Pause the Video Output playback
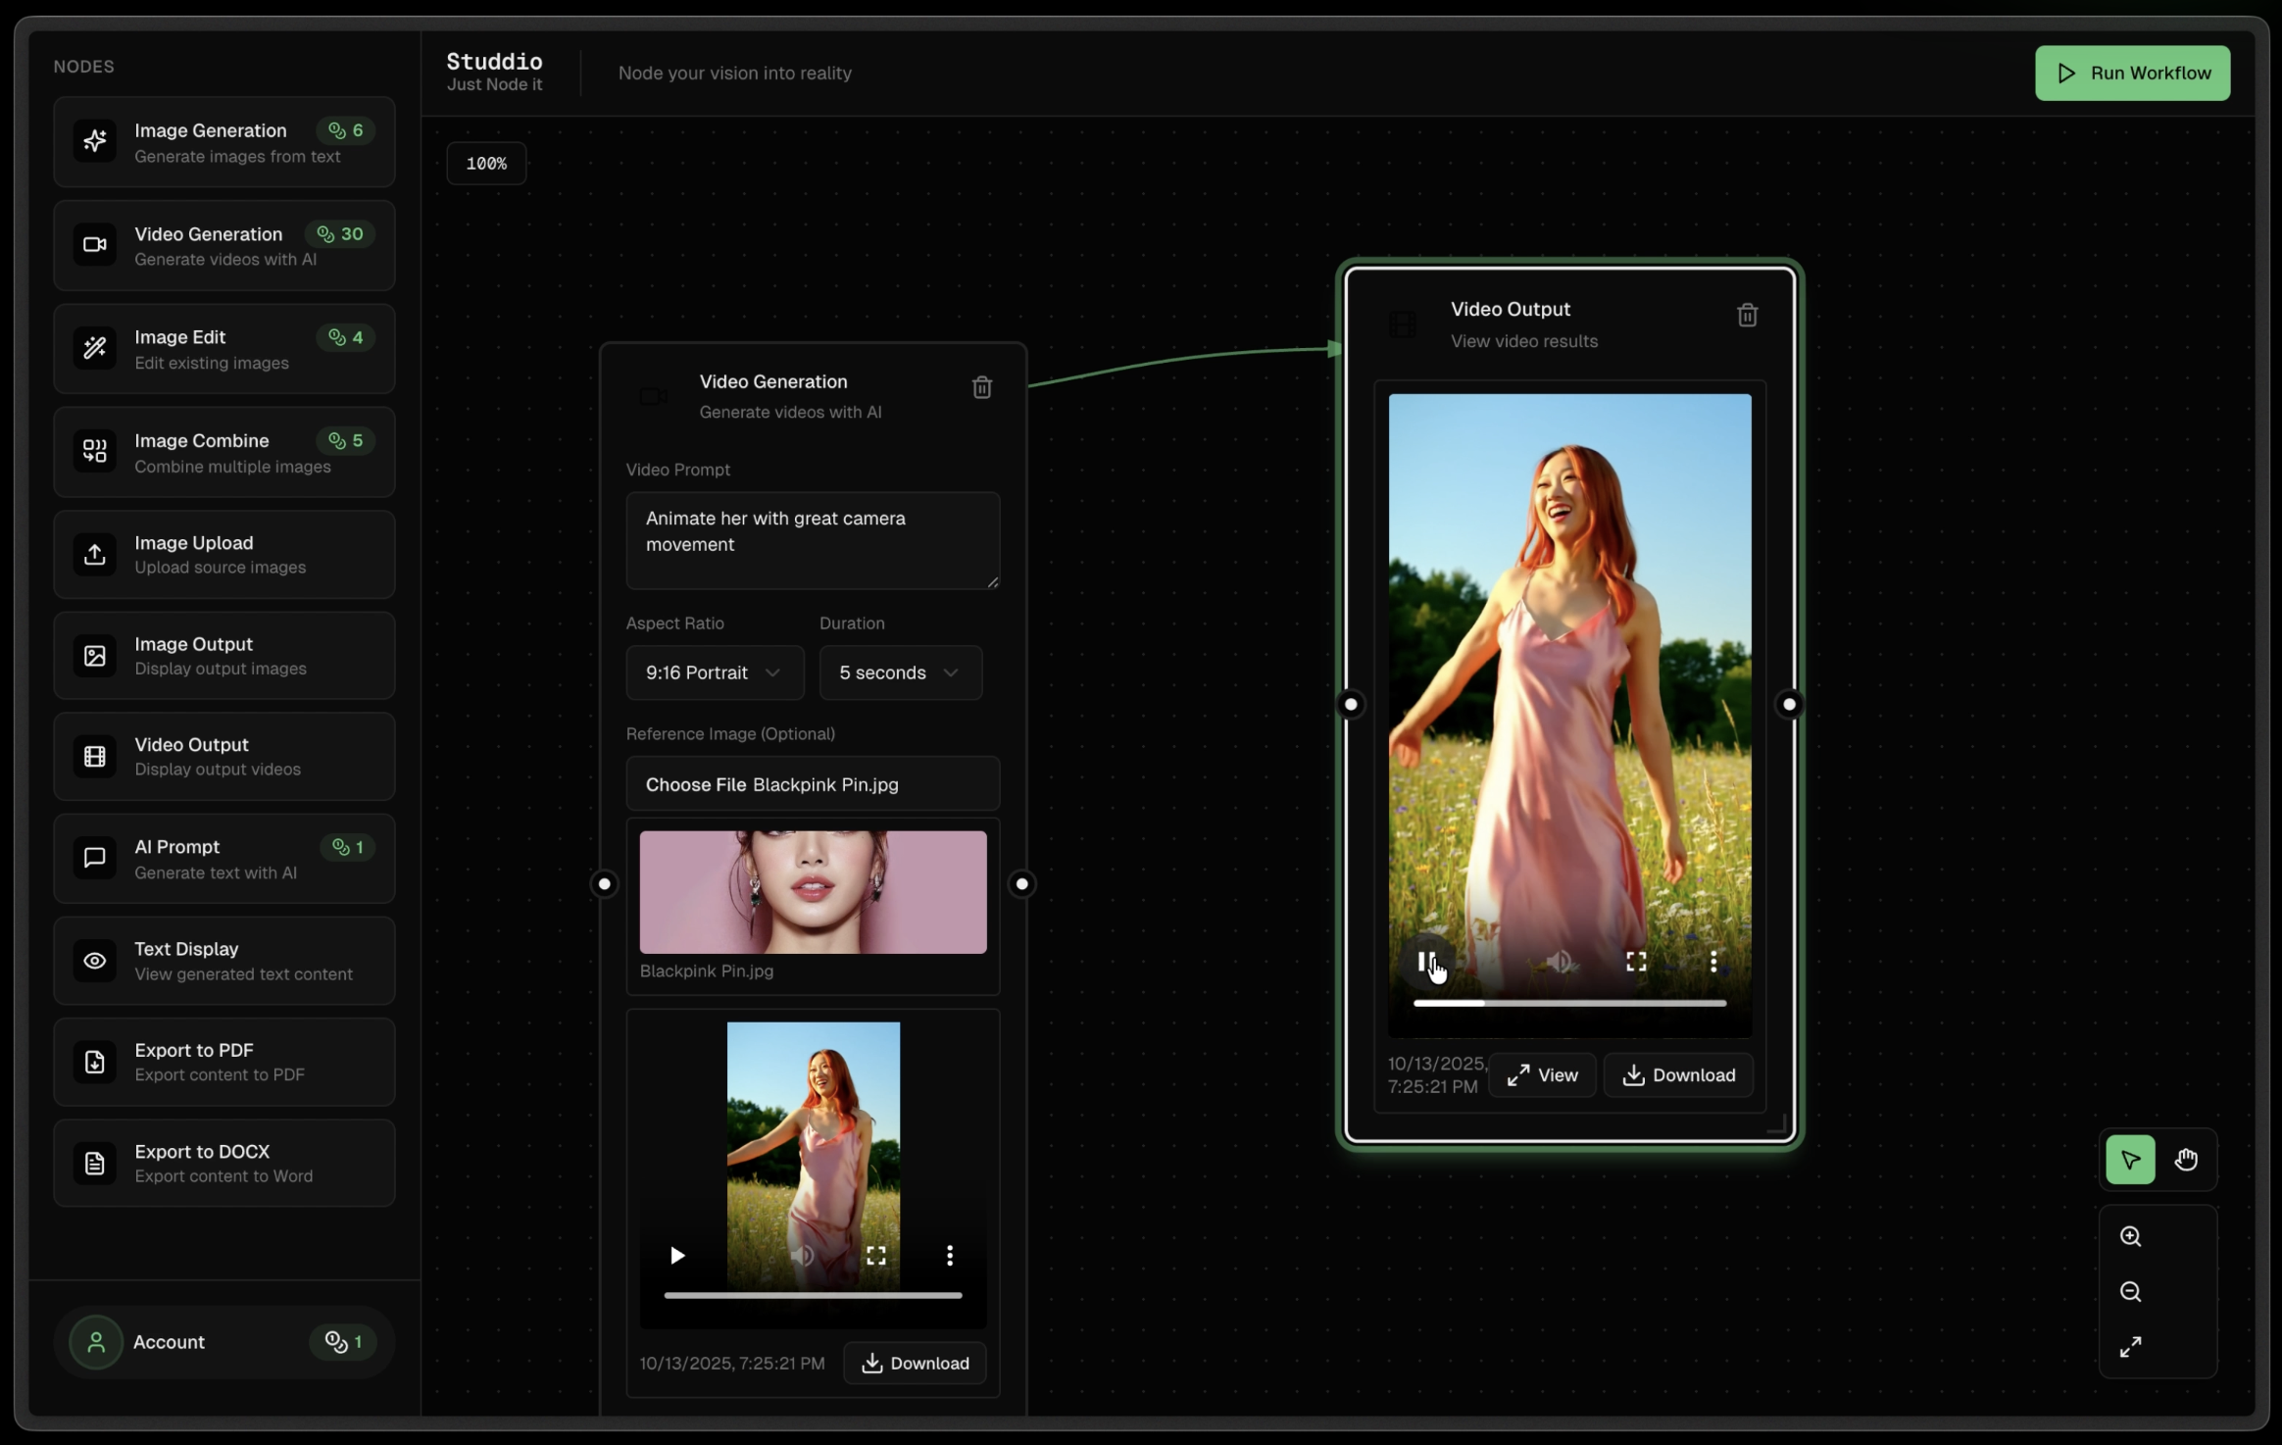 (1425, 962)
